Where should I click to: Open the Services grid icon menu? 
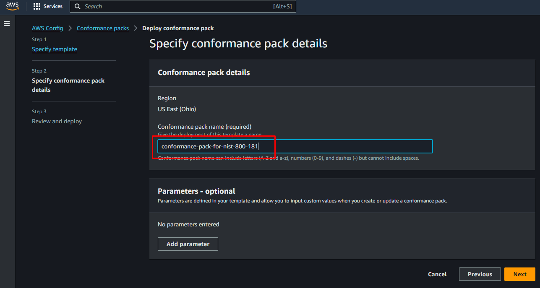[37, 7]
